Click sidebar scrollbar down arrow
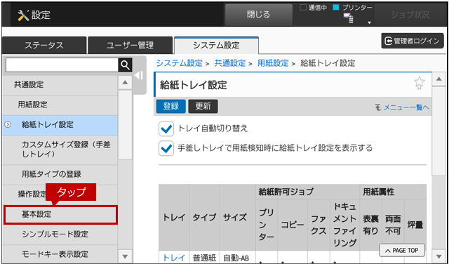 pos(125,256)
